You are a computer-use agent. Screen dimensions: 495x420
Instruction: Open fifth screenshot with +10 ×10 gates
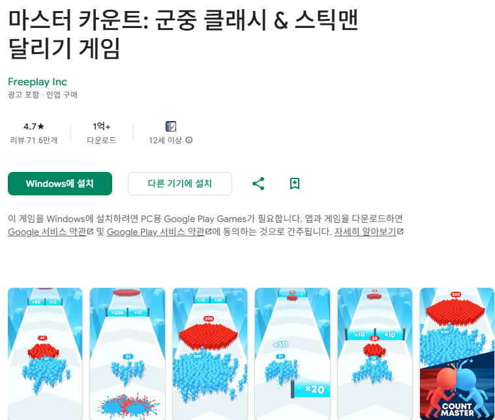coord(375,354)
